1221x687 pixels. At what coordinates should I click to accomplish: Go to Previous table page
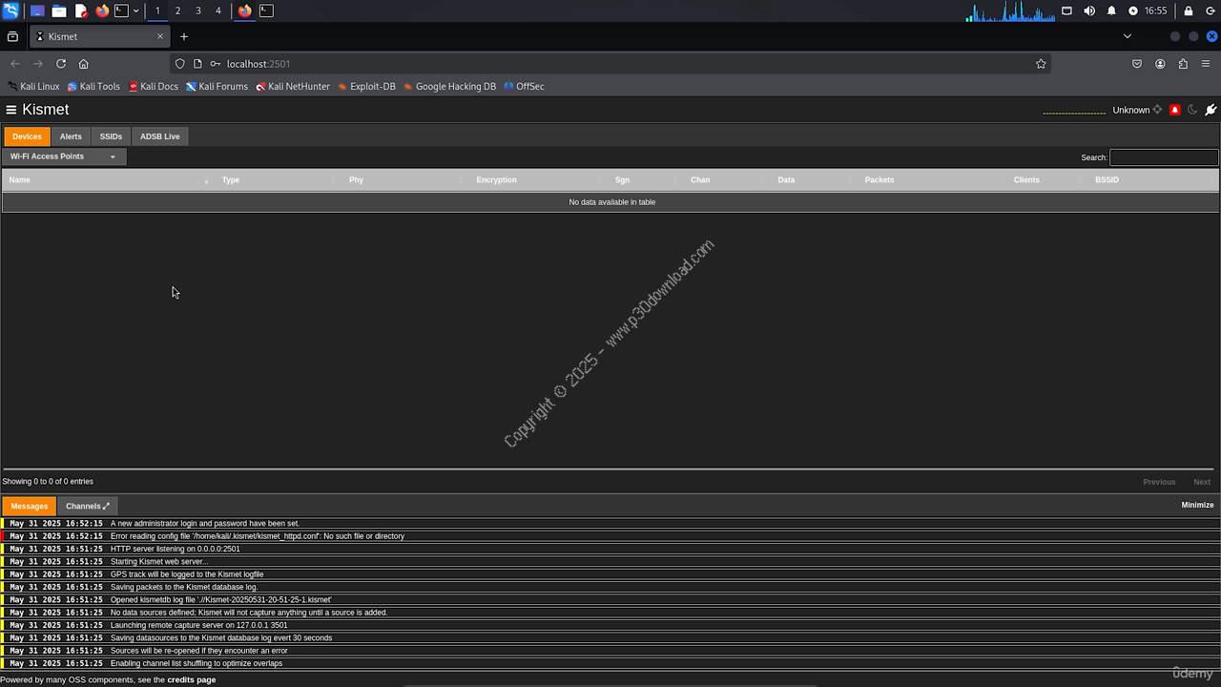click(x=1159, y=482)
